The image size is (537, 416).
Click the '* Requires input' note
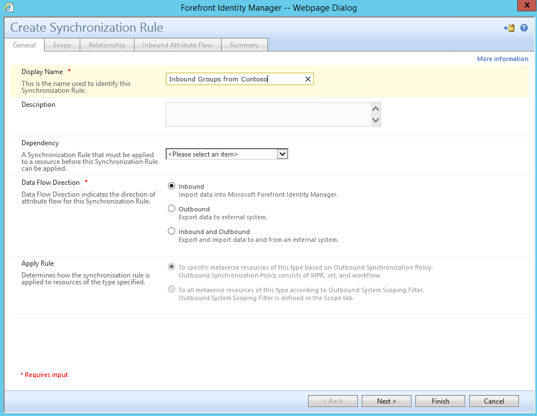44,375
